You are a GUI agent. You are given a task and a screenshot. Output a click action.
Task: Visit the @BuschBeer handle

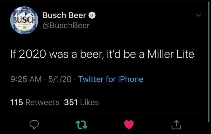[66, 25]
